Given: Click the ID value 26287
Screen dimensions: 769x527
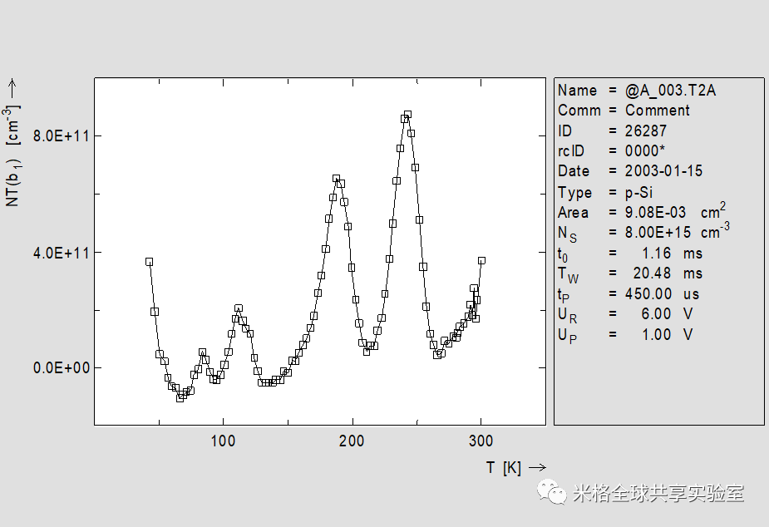Looking at the screenshot, I should coord(646,131).
